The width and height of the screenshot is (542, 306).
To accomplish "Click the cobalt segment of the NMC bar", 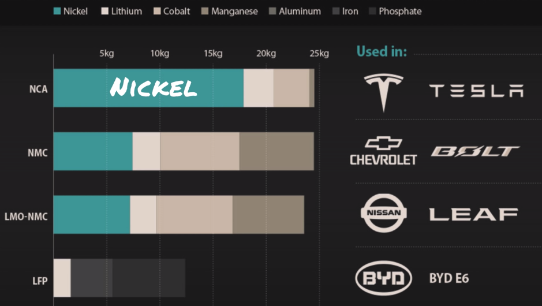I will [x=199, y=151].
